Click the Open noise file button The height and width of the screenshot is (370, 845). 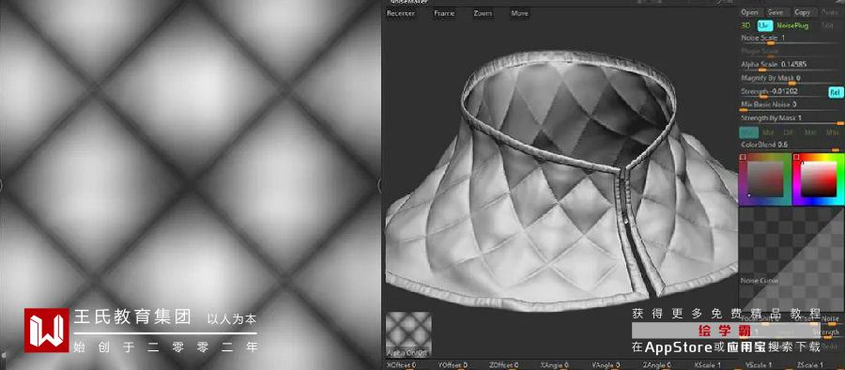(x=750, y=12)
